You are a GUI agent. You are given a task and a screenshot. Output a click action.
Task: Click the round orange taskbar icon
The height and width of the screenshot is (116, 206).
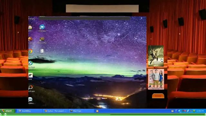[97, 111]
